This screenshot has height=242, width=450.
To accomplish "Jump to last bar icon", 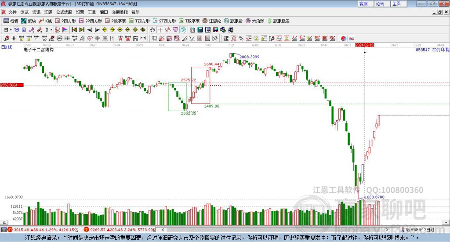I will pos(82,30).
